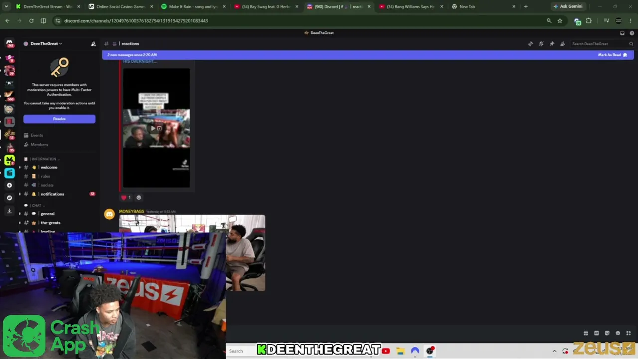This screenshot has height=359, width=638.
Task: Bookmark this page star icon
Action: (560, 21)
